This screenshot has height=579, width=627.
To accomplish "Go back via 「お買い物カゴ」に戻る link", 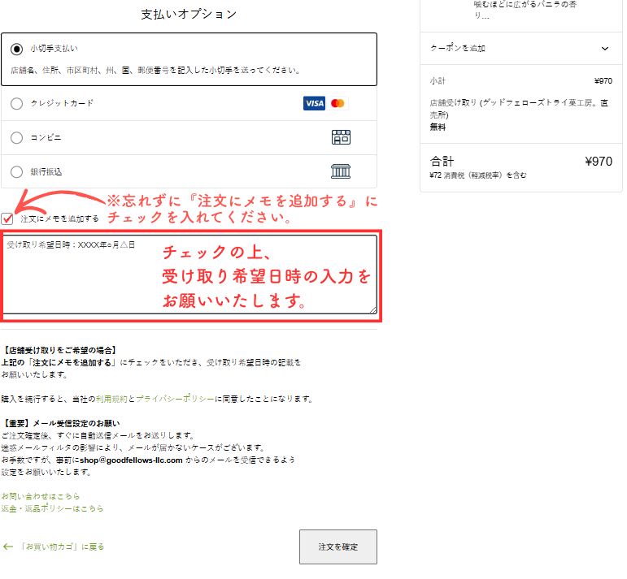I will click(62, 547).
